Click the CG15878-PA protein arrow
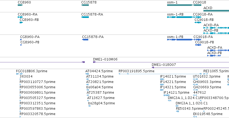This screenshot has height=118, width=229. pyautogui.click(x=85, y=40)
